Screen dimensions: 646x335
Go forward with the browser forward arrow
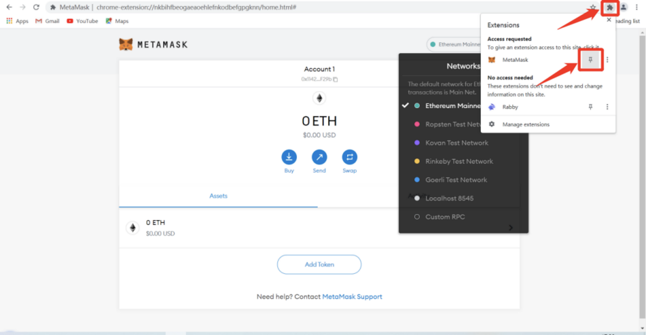pyautogui.click(x=23, y=7)
